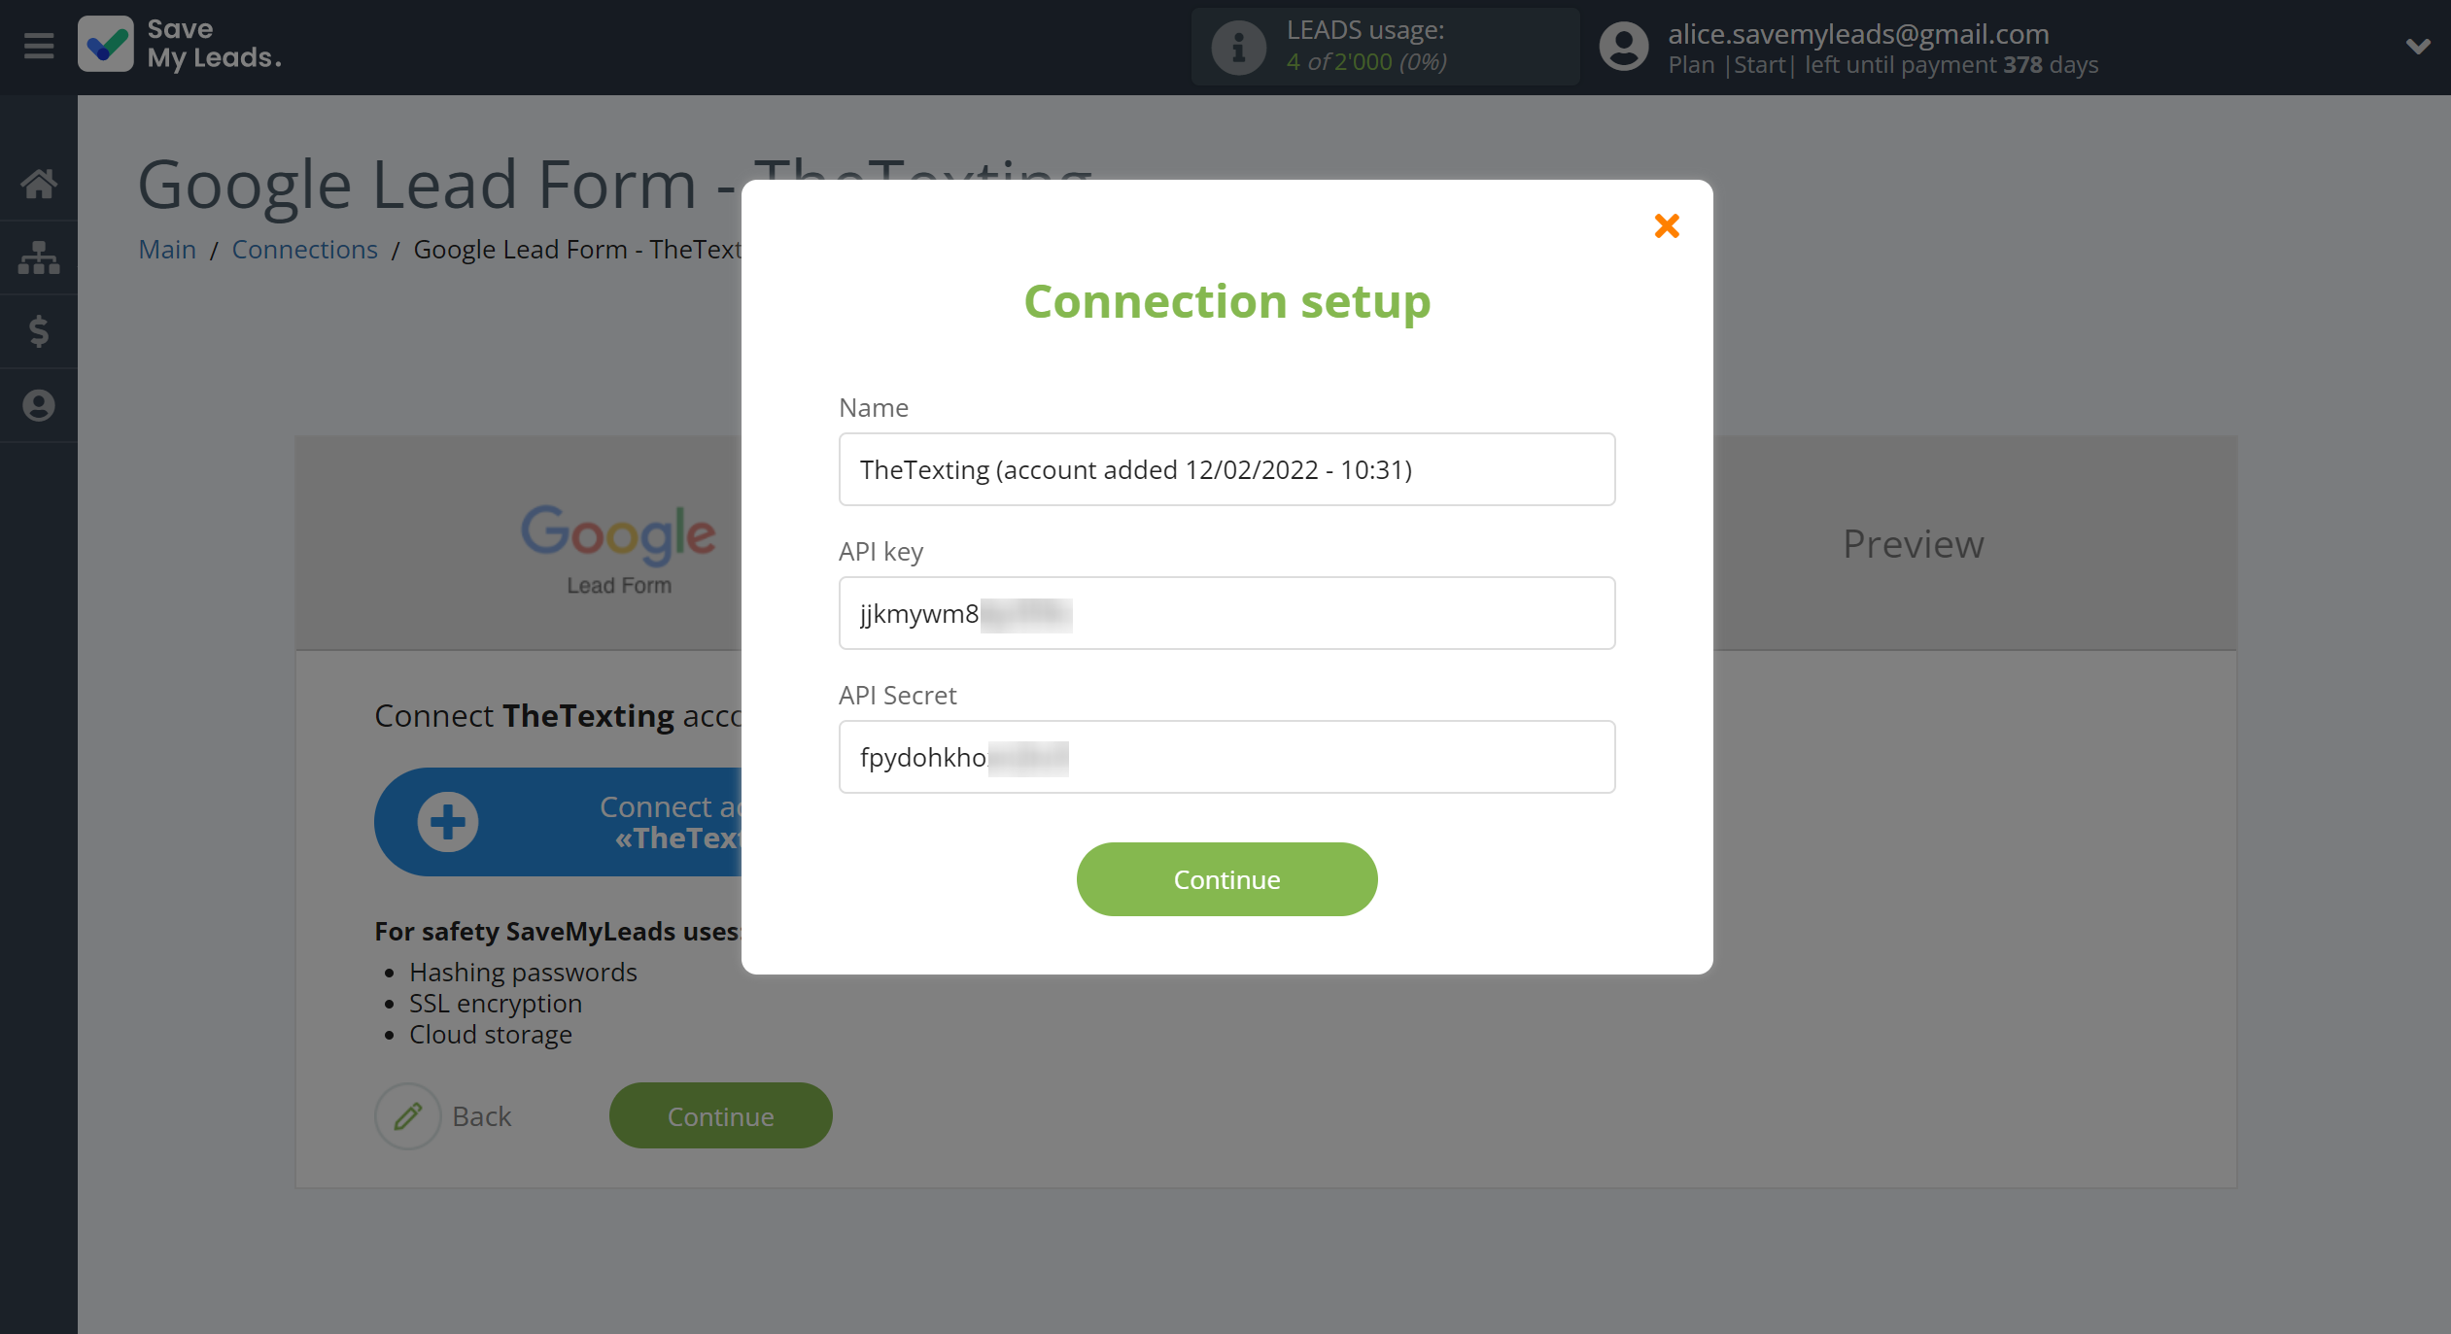Click the SaveMyLeads logo checkmark icon
Image resolution: width=2451 pixels, height=1334 pixels.
pyautogui.click(x=107, y=45)
